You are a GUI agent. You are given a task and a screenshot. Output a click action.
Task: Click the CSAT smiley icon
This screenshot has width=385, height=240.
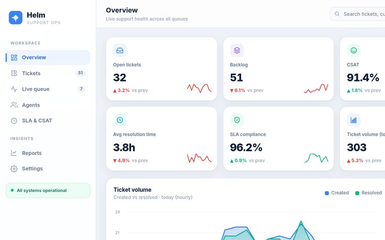click(353, 50)
